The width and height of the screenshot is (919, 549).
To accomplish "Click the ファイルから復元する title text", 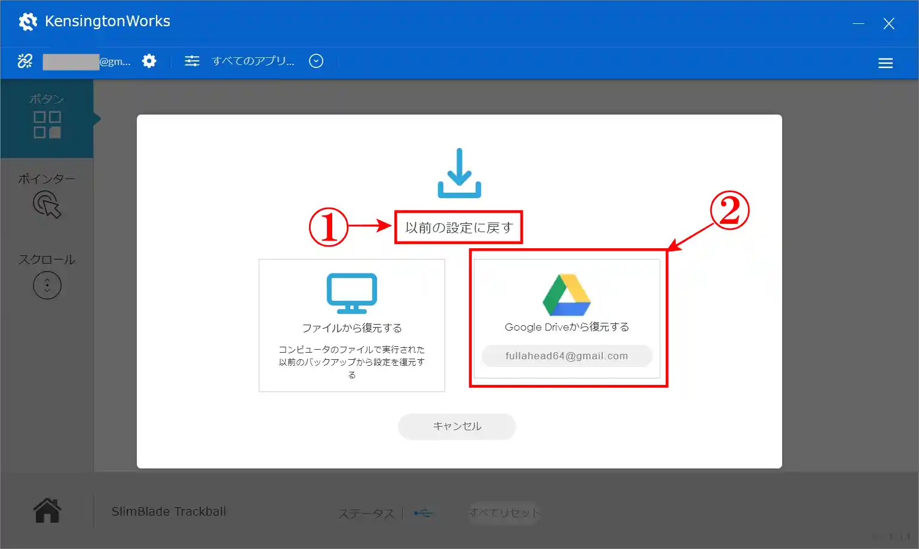I will coord(352,328).
